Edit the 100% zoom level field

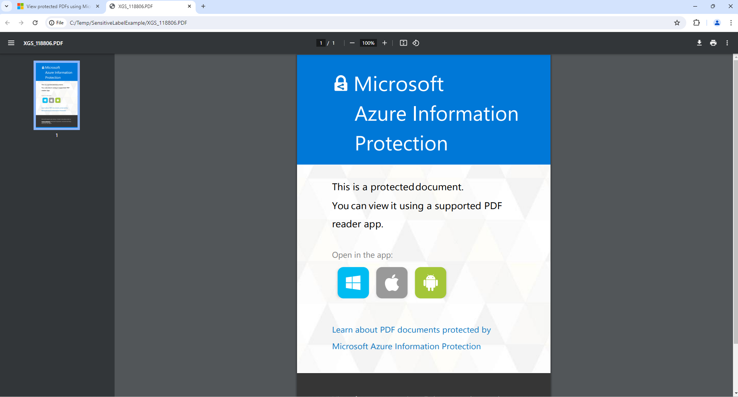(368, 43)
